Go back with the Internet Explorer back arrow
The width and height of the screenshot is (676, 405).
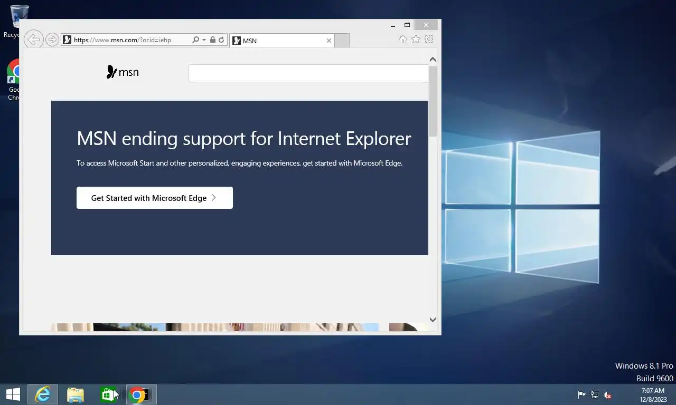click(x=33, y=40)
